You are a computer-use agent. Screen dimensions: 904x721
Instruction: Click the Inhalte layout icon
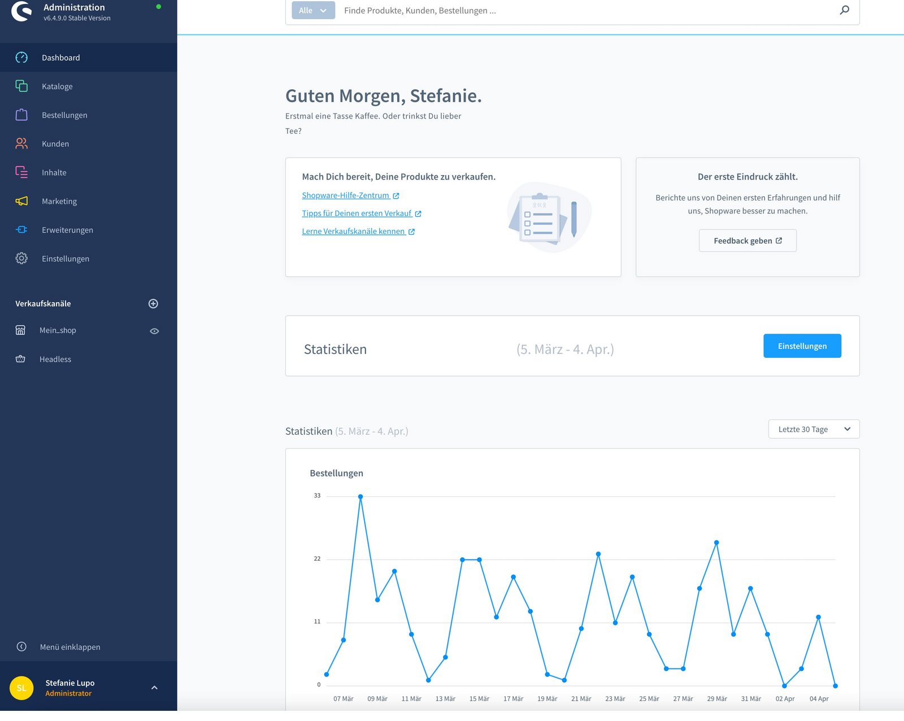coord(21,172)
